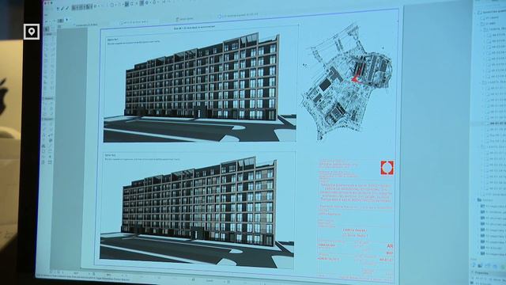Select the large red "AR" text in title block
The image size is (506, 285).
390,246
